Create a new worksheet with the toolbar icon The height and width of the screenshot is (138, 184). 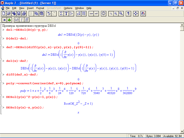point(3,14)
